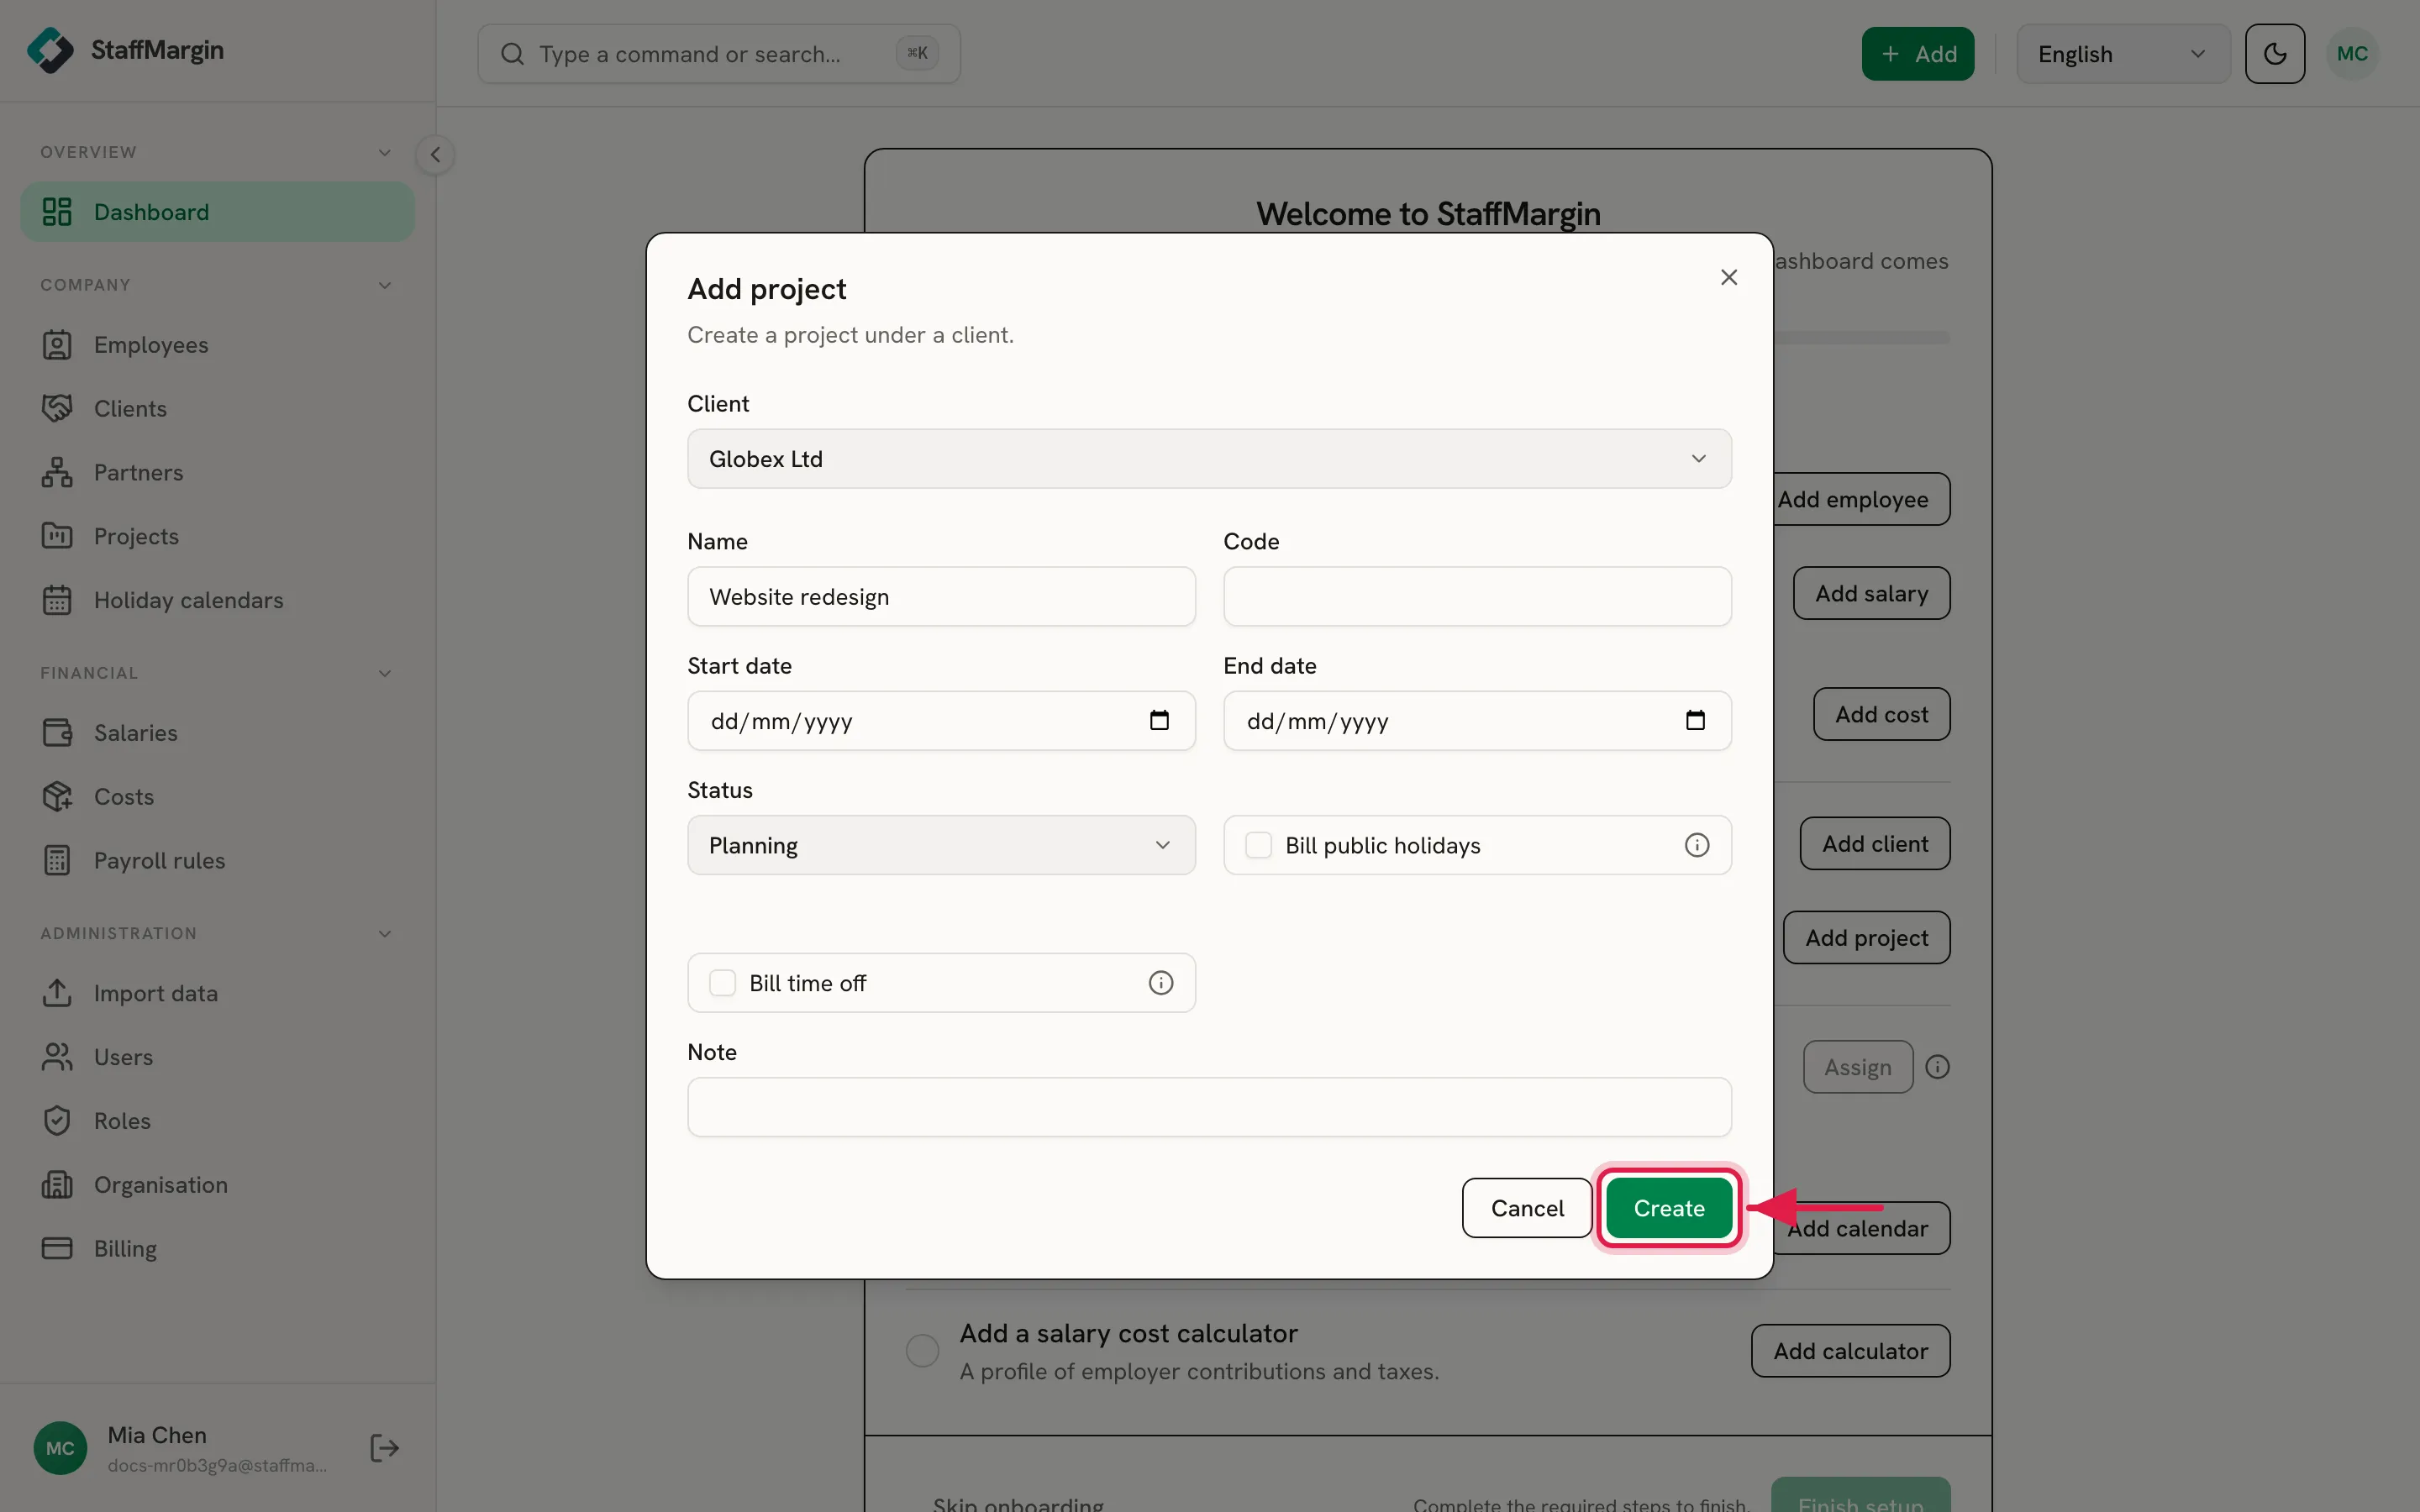The width and height of the screenshot is (2420, 1512).
Task: Open Holiday calendars in the sidebar
Action: 217,601
